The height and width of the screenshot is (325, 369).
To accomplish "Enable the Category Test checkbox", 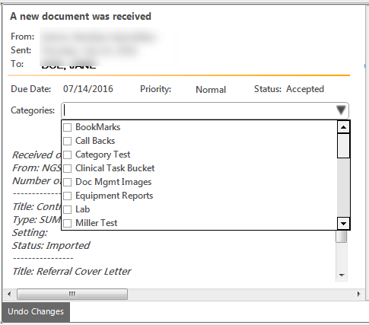I will coord(67,155).
